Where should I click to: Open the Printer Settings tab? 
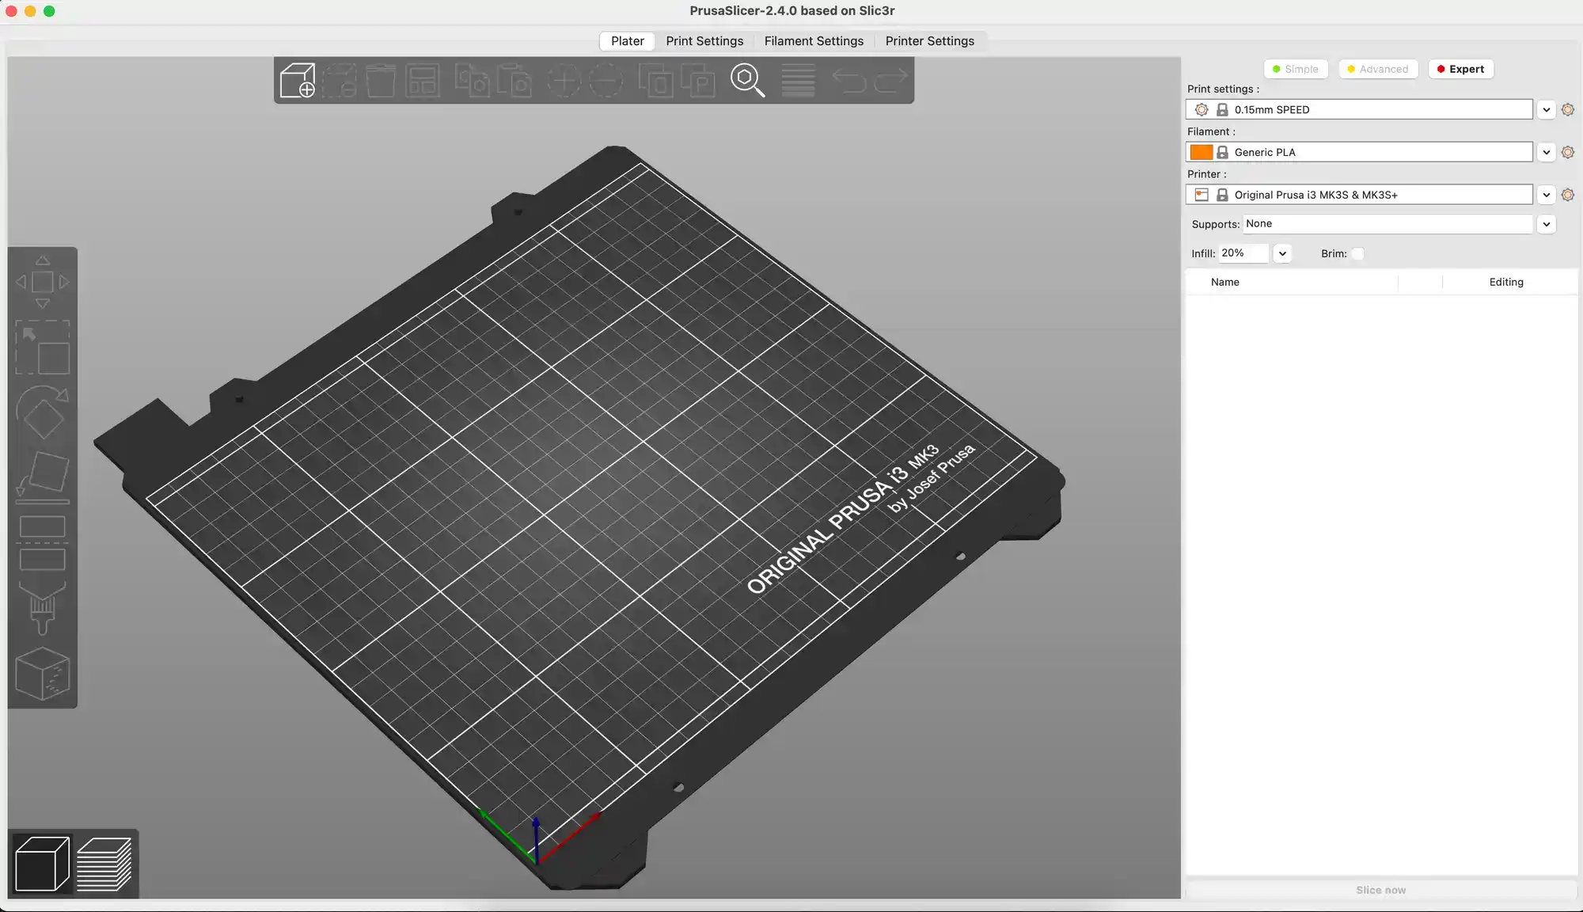[930, 41]
